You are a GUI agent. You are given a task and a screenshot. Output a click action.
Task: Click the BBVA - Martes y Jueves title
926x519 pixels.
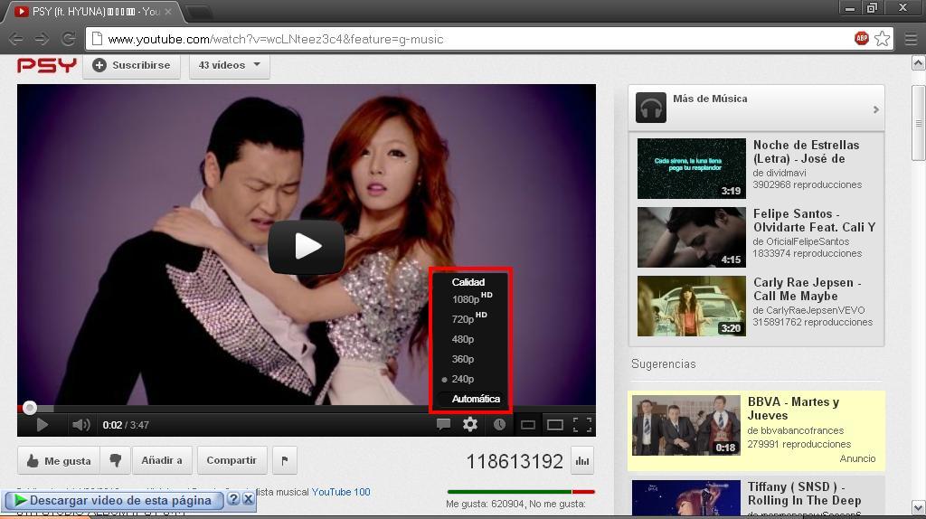pyautogui.click(x=793, y=409)
